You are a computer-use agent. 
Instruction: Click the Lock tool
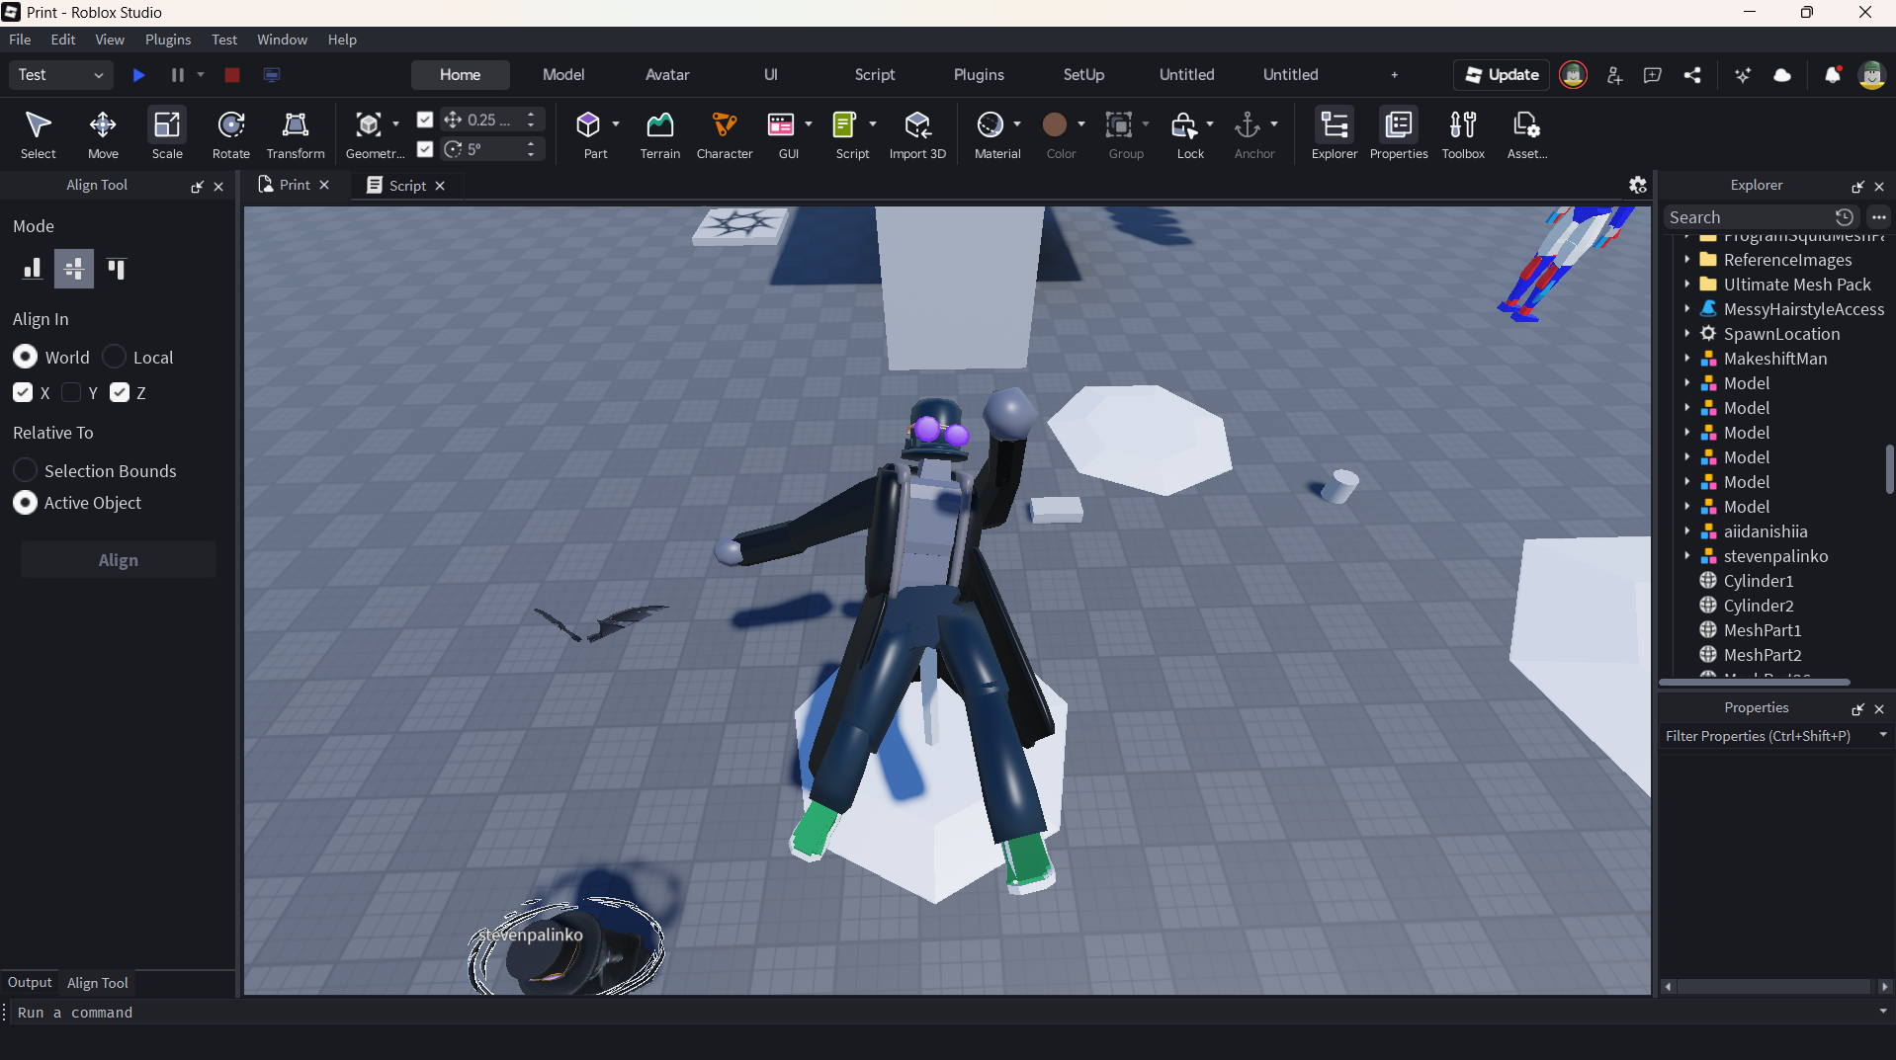[1183, 124]
